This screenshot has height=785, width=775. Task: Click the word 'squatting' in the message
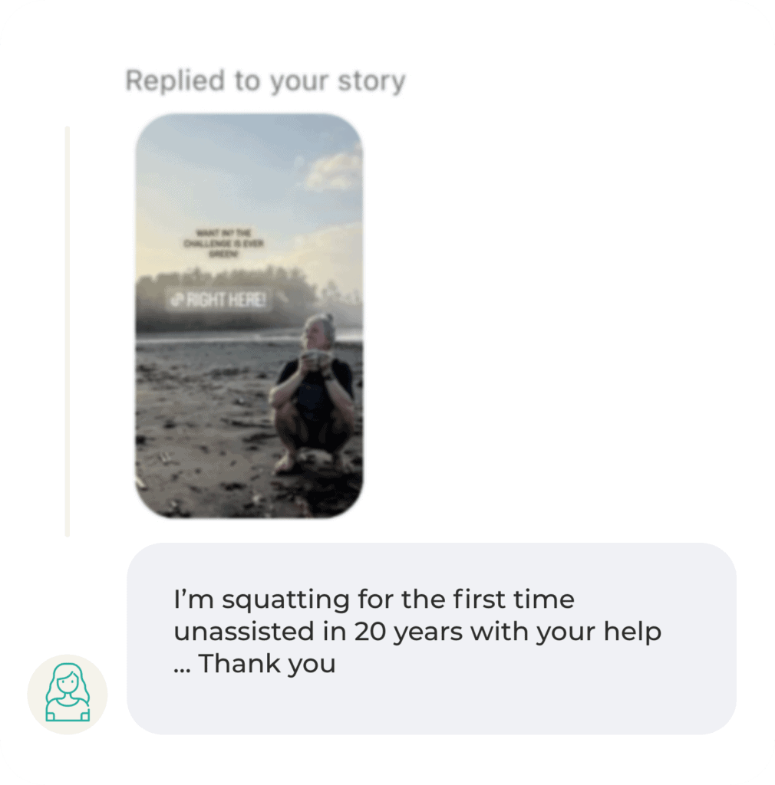click(285, 600)
